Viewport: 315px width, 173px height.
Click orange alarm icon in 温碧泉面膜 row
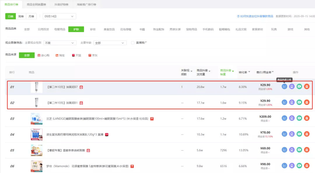pyautogui.click(x=307, y=150)
